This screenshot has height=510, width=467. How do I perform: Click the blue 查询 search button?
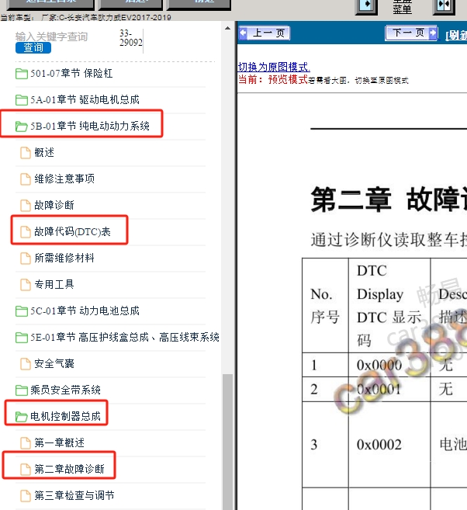33,48
